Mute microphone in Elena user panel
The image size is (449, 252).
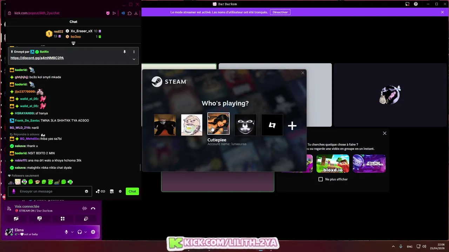(x=66, y=232)
